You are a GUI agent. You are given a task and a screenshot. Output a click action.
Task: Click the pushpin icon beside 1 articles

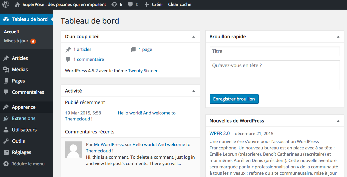click(68, 50)
